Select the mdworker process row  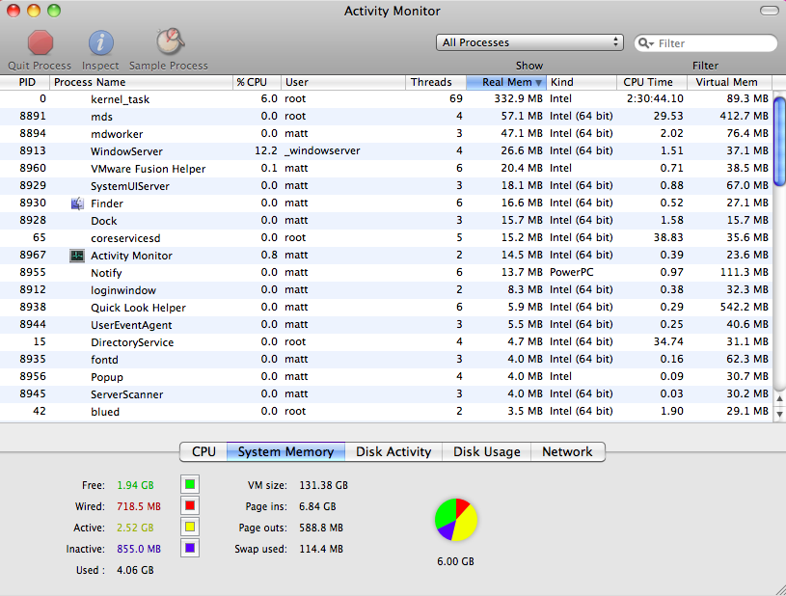tap(386, 134)
